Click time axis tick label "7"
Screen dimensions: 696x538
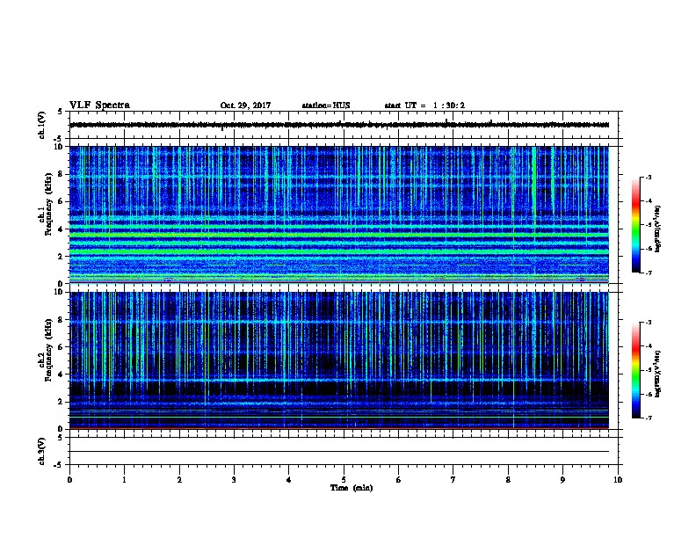tap(453, 479)
